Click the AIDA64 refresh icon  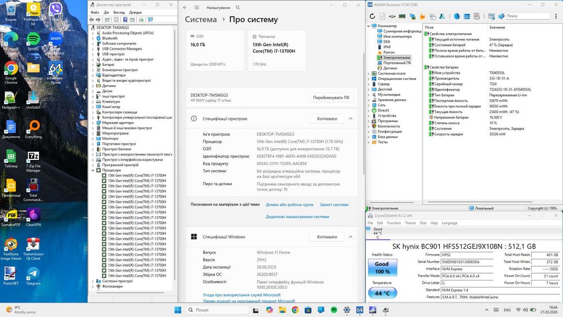coord(372,16)
